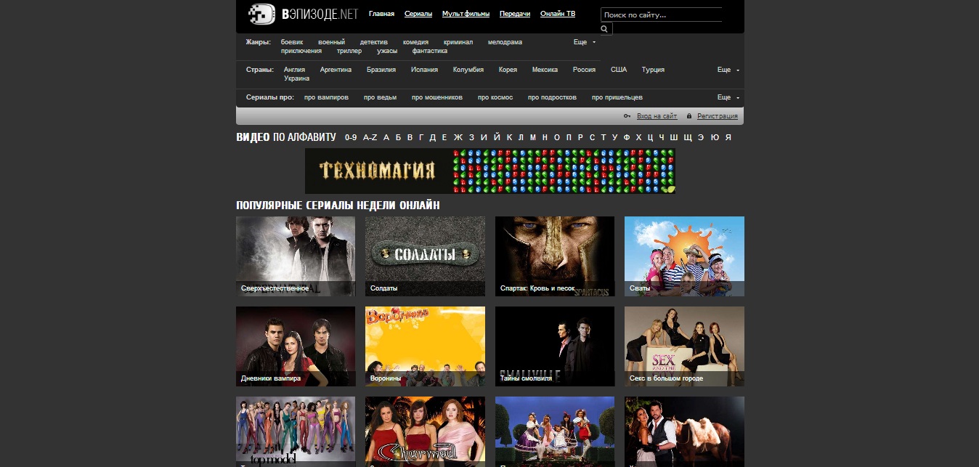Open series про вампиров
Viewport: 979px width, 467px height.
click(x=326, y=97)
